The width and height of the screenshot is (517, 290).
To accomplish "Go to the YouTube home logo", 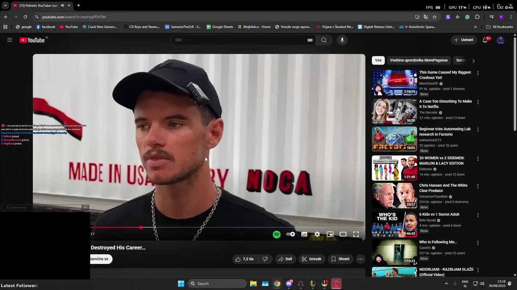I will tap(32, 40).
